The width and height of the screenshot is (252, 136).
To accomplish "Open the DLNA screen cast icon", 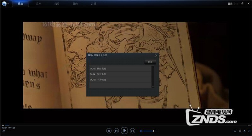I will coord(235,131).
